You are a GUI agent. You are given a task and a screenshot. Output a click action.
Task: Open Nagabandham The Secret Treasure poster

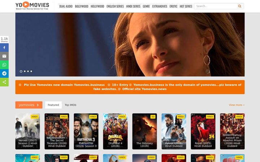57,131
